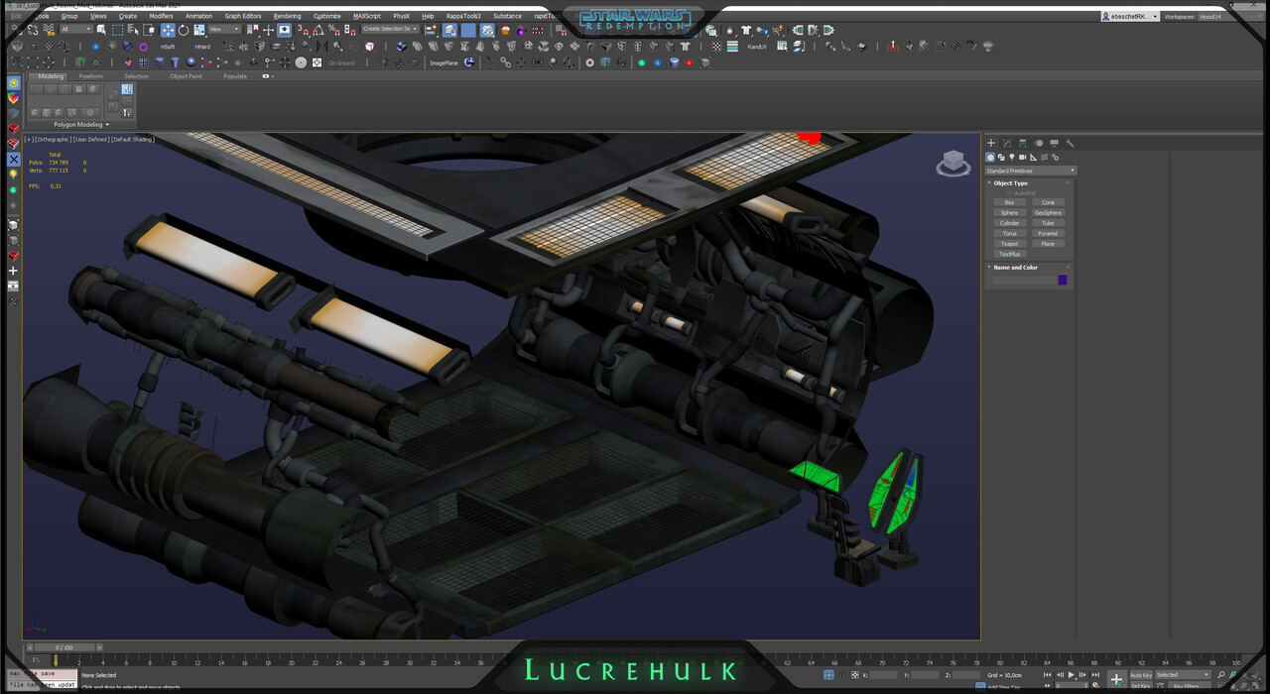Open Motion tab in command panel
The height and width of the screenshot is (694, 1270).
pyautogui.click(x=1039, y=143)
